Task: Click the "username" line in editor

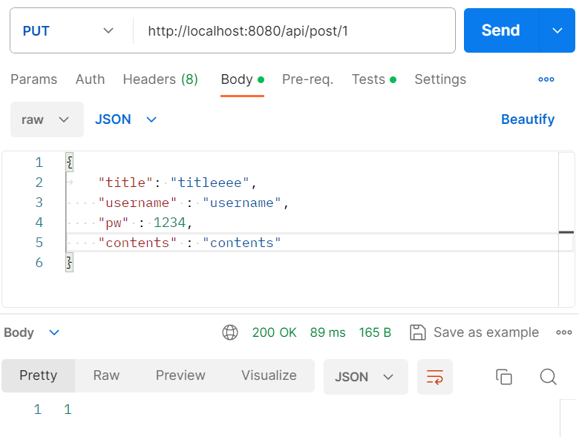Action: [x=193, y=203]
